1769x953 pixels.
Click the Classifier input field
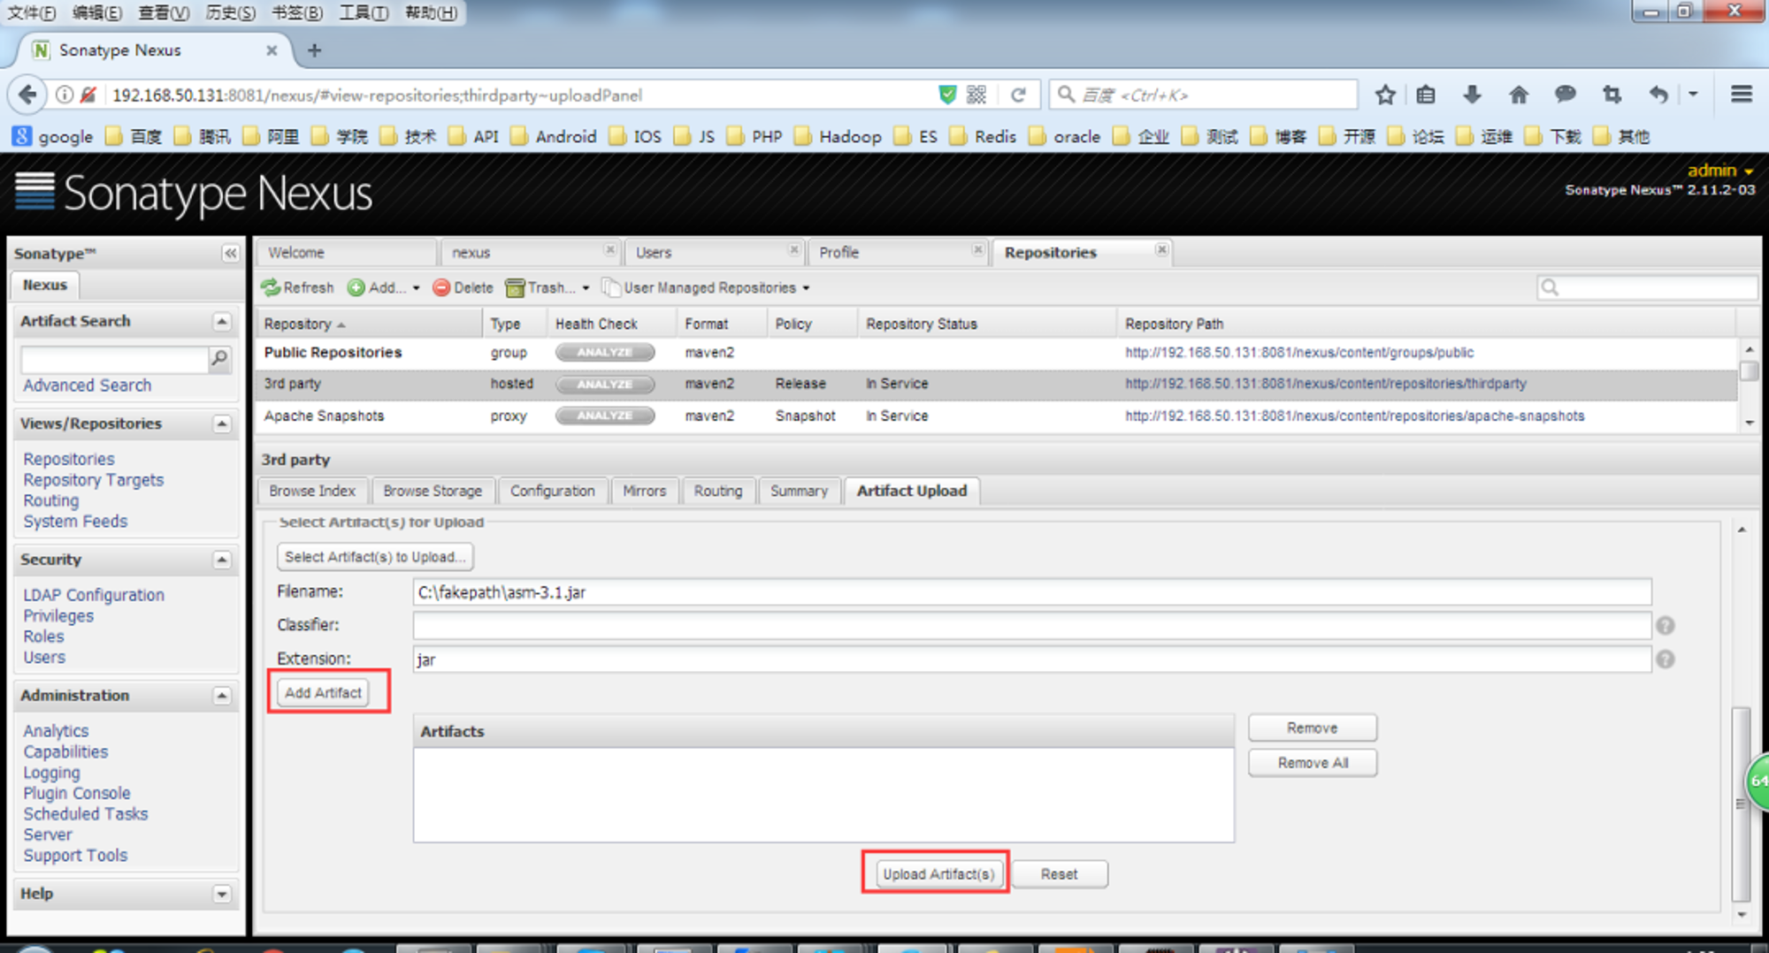[x=1031, y=626]
